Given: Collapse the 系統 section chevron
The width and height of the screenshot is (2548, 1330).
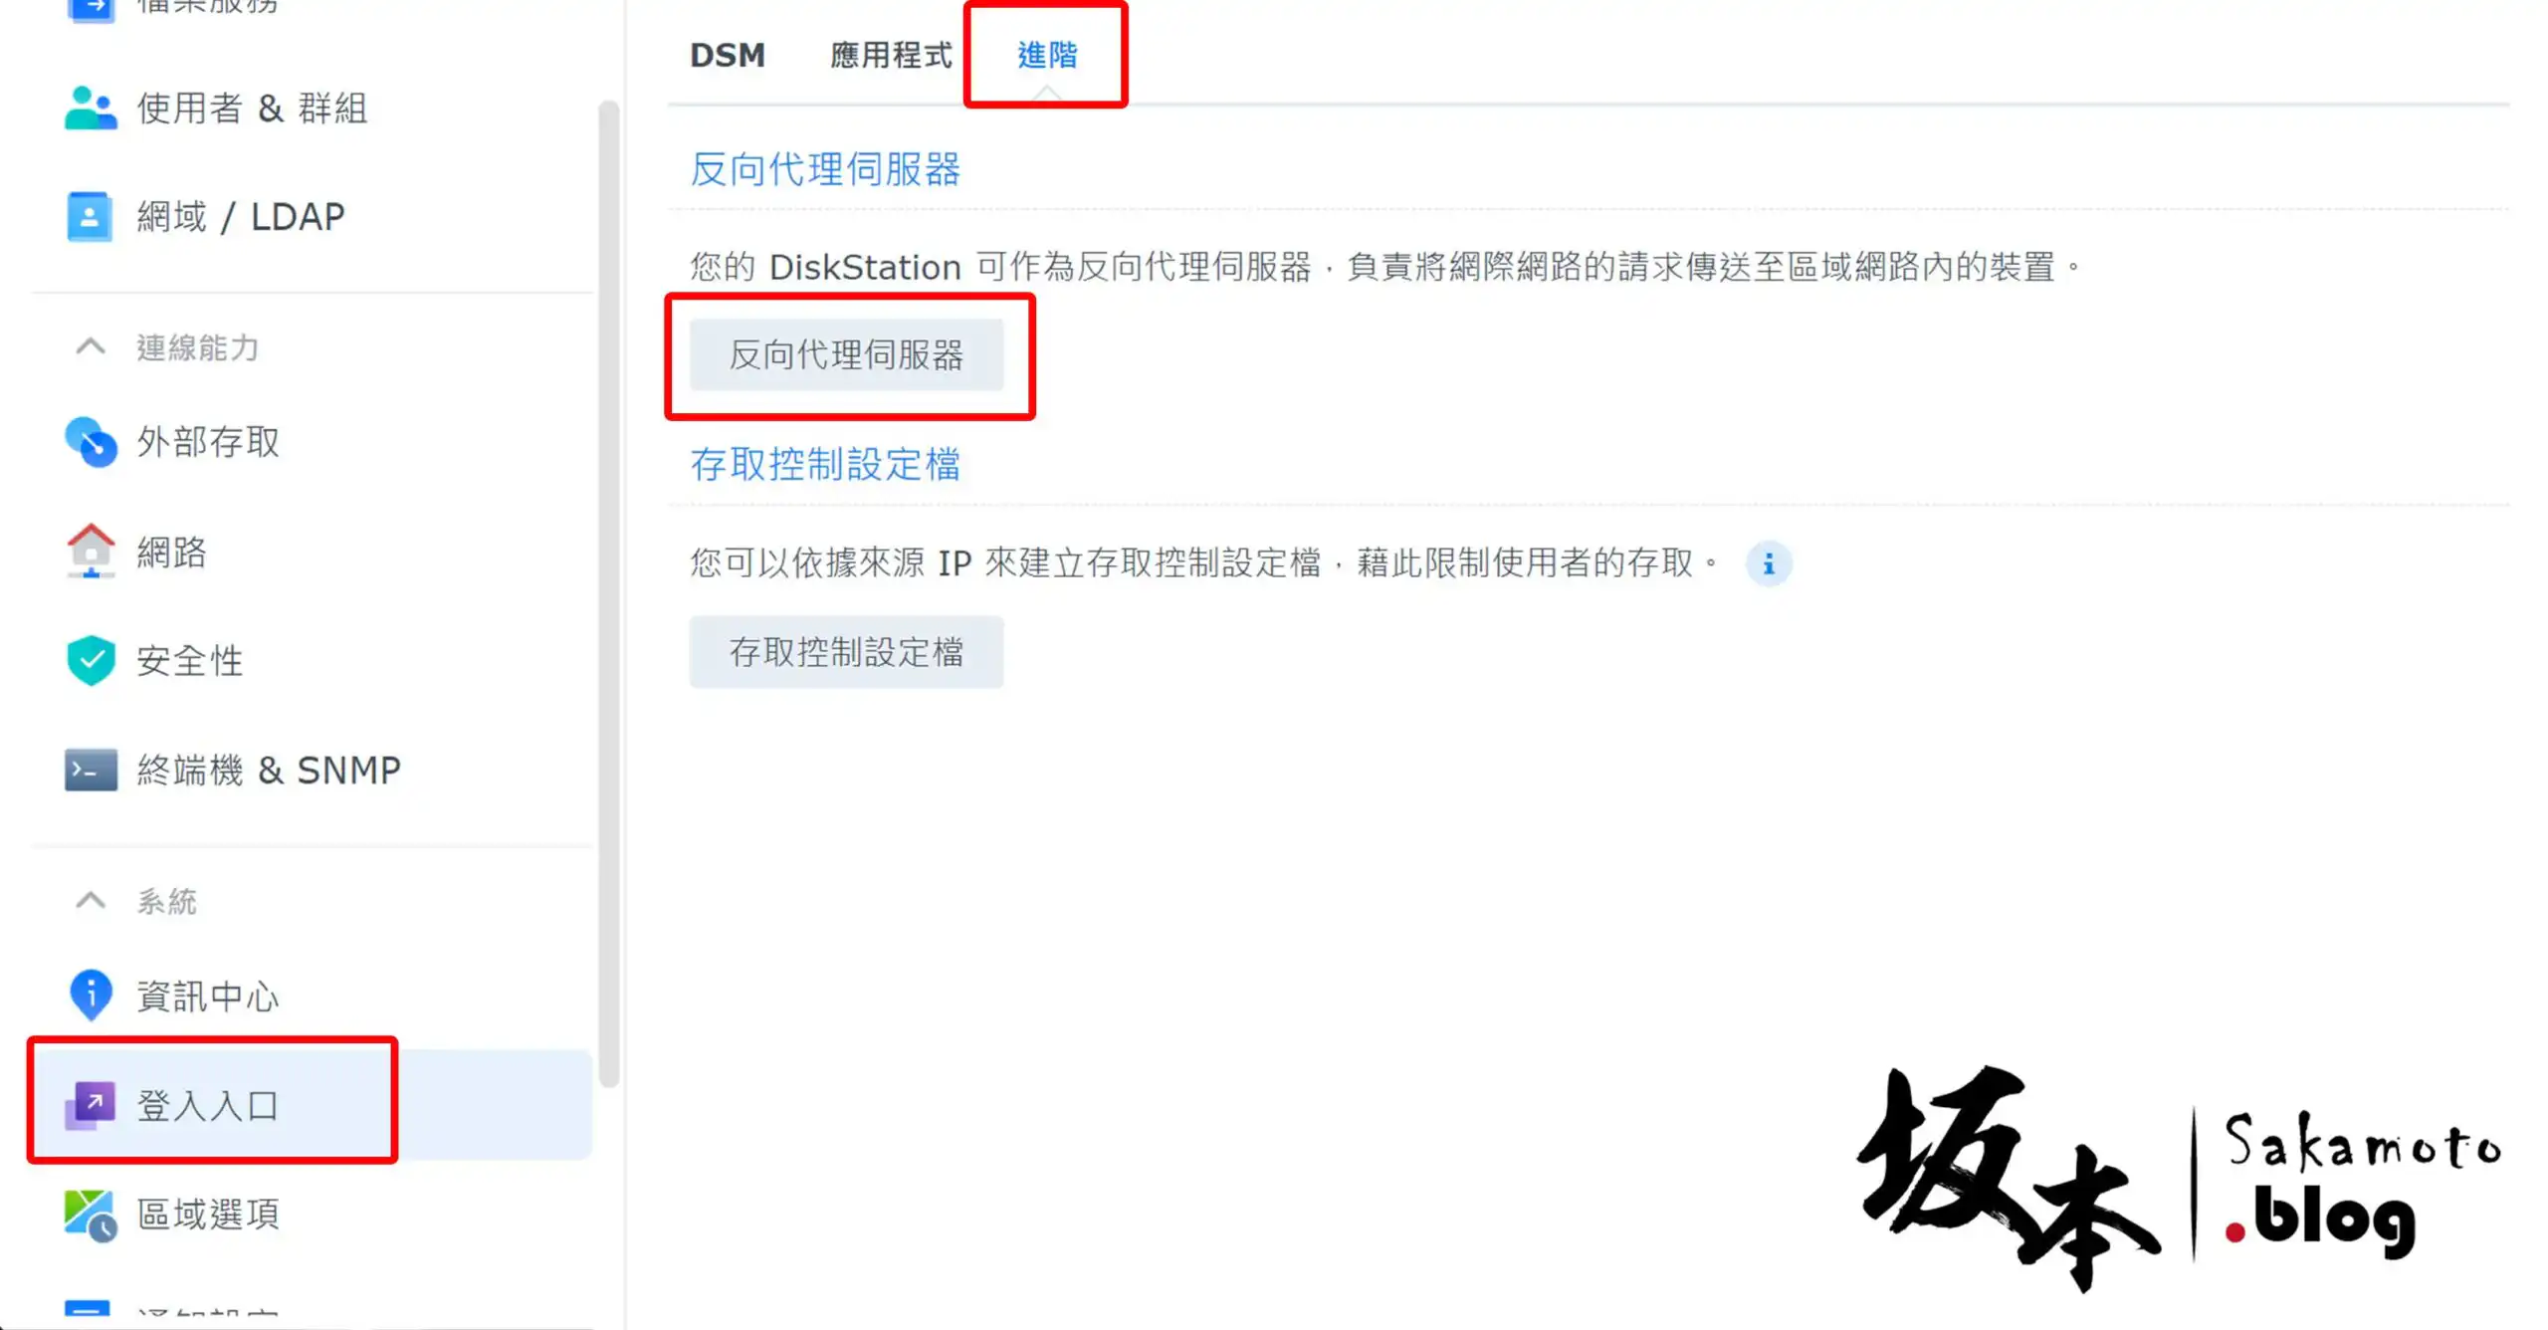Looking at the screenshot, I should [91, 901].
